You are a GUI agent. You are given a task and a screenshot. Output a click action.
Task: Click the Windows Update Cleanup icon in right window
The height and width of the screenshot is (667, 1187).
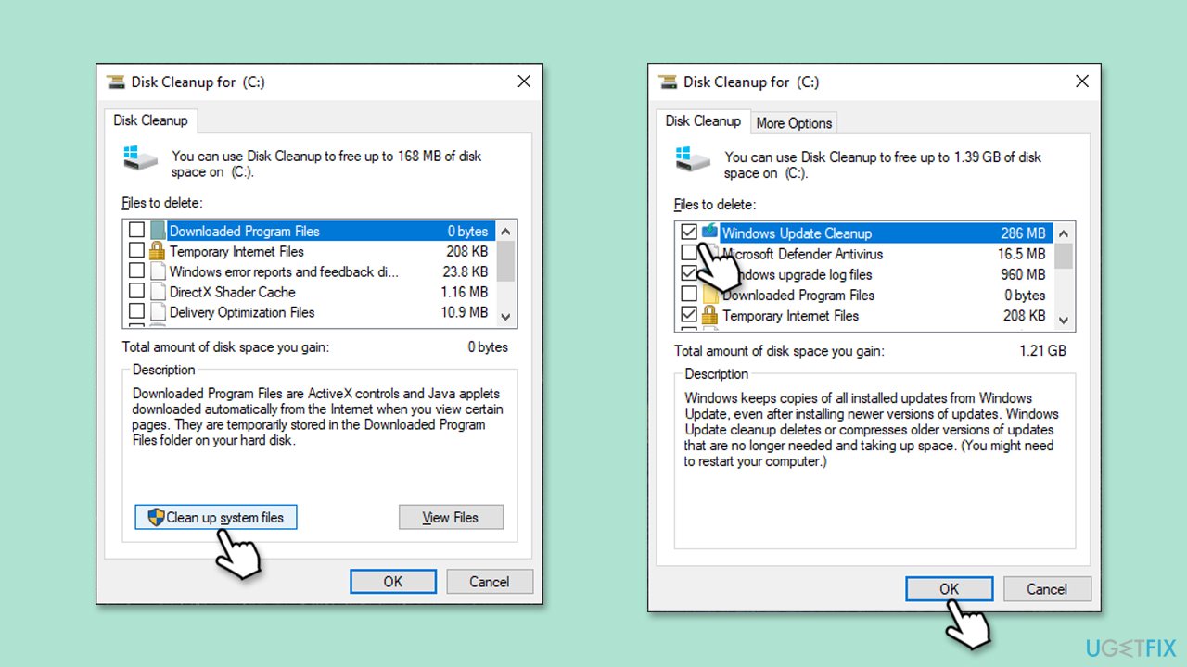click(x=709, y=232)
